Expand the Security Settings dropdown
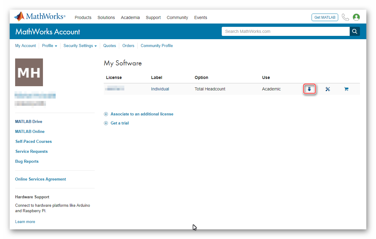 pyautogui.click(x=80, y=46)
